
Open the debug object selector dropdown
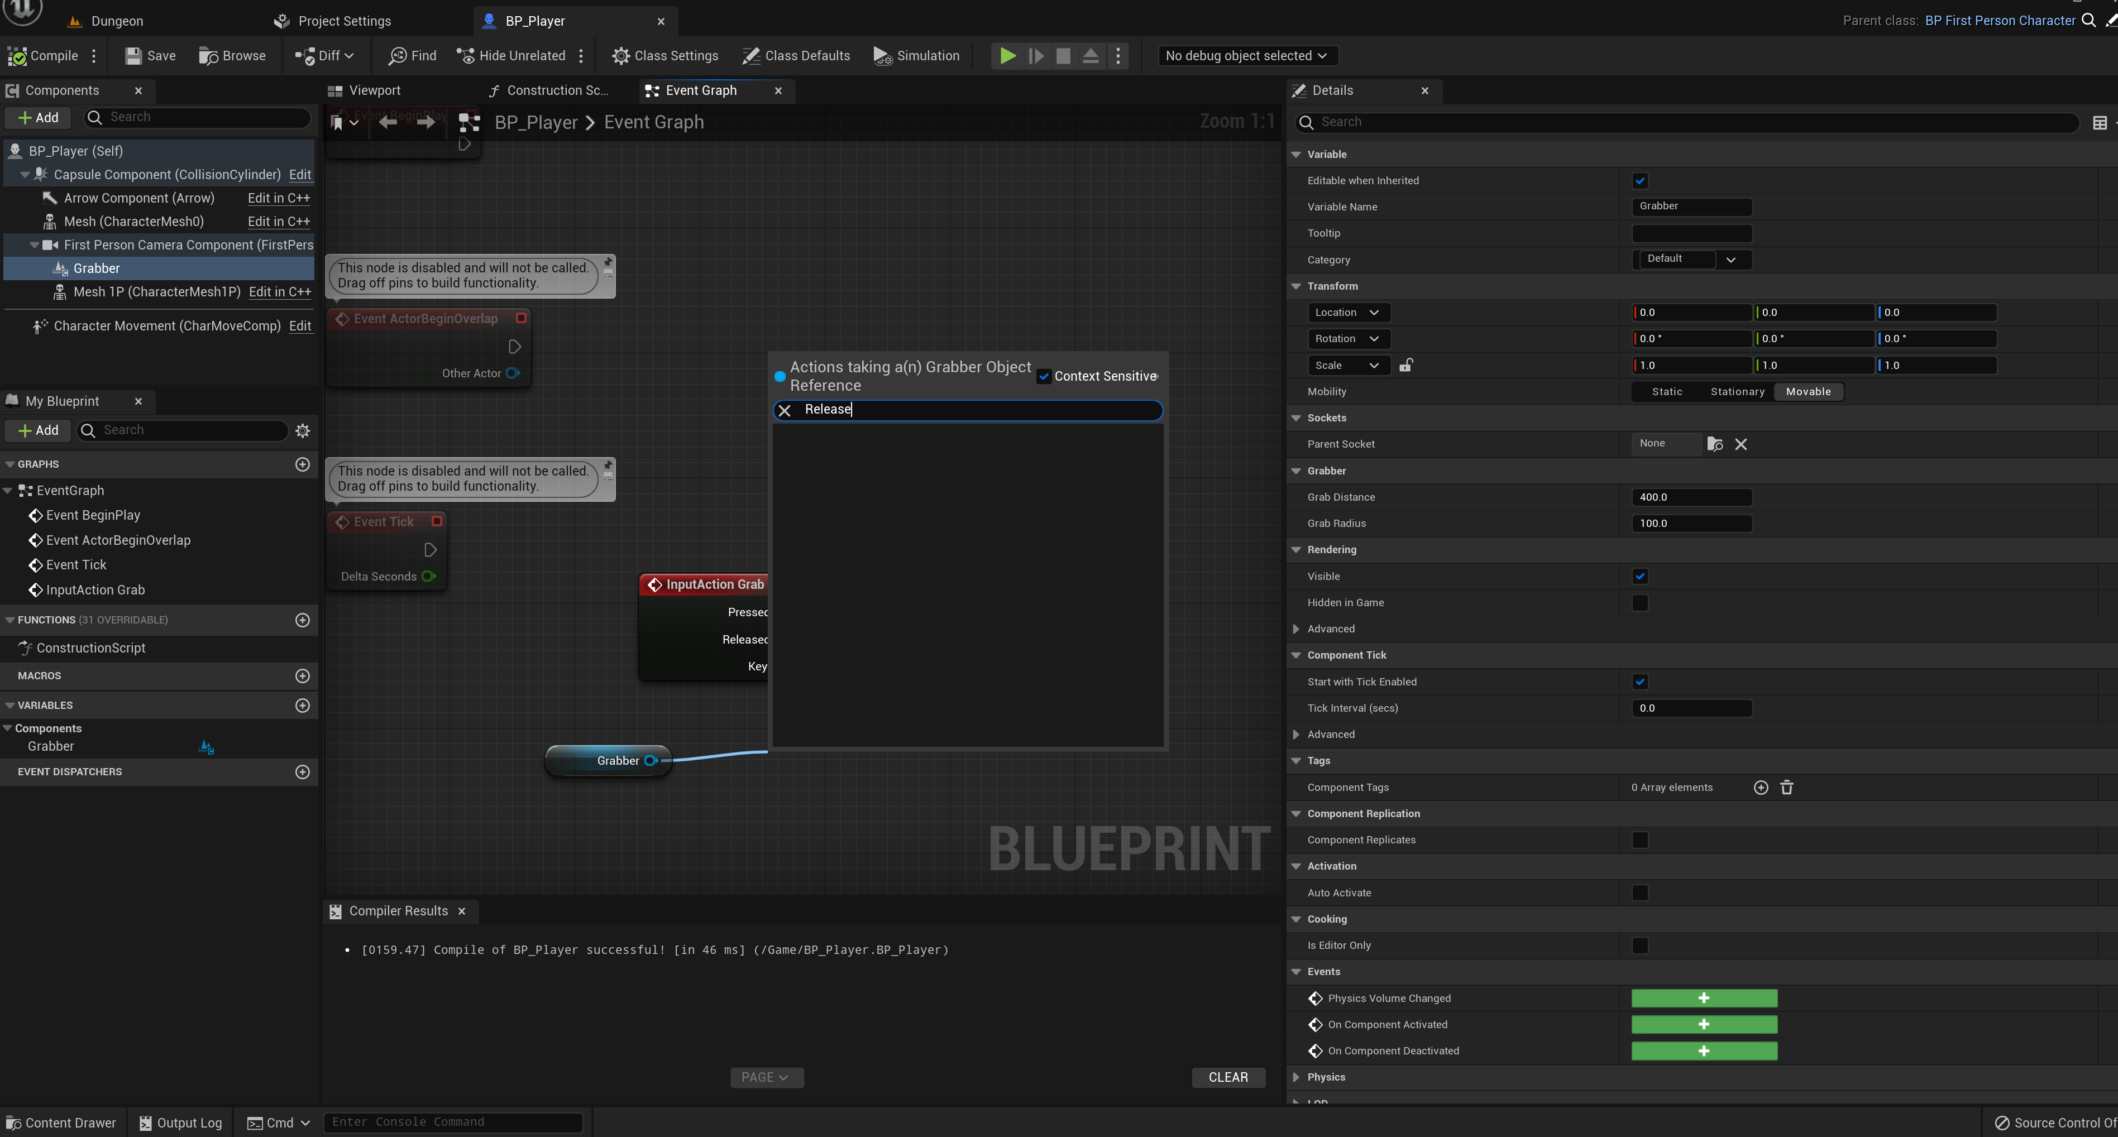click(1246, 56)
